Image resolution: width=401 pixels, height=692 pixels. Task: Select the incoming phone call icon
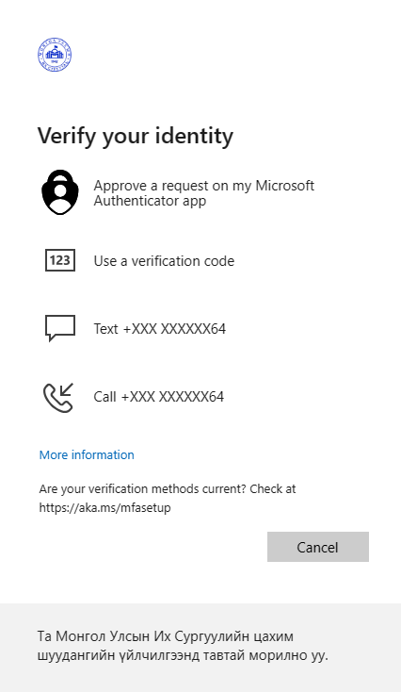(x=58, y=398)
